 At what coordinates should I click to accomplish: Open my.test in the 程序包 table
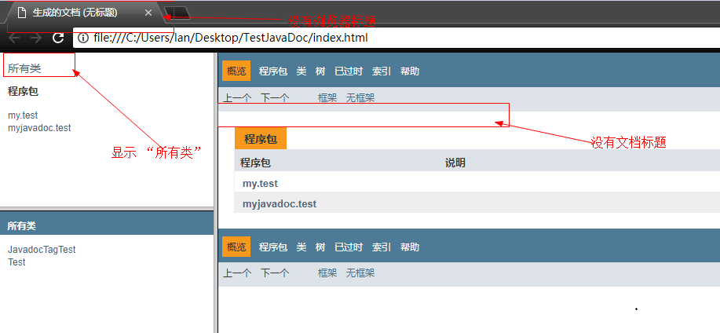tap(260, 183)
